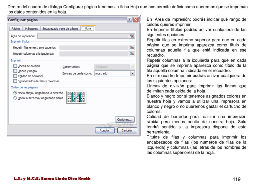The width and height of the screenshot is (256, 192).
Task: Click the help question mark in the dialog title bar
Action: pos(129,20)
